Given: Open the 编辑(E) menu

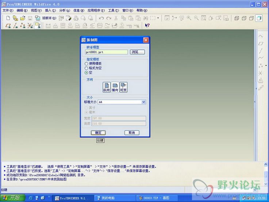Looking at the screenshot, I should [22, 11].
